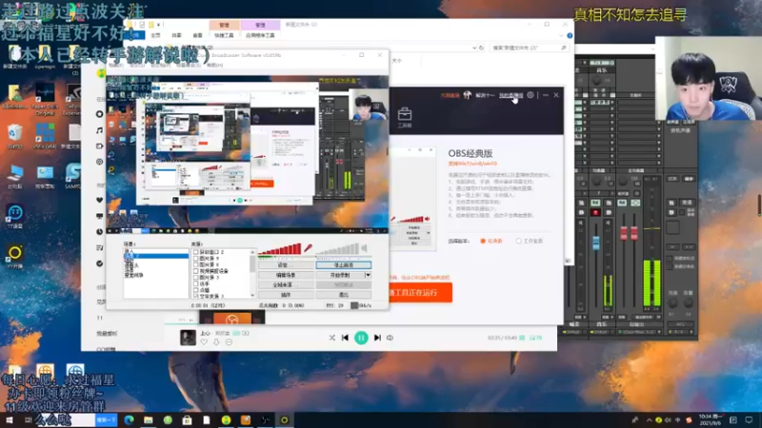Open the 主页 tab in File Explorer

(155, 35)
